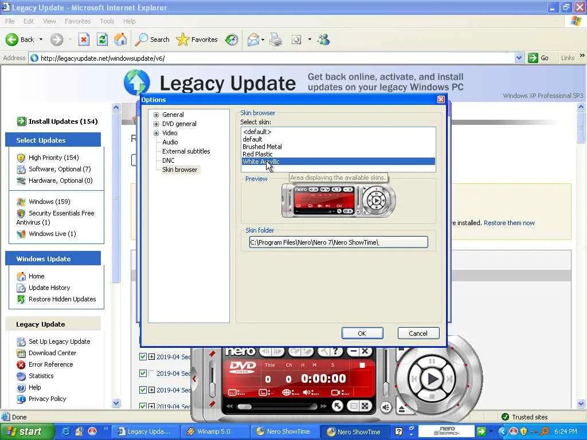Viewport: 587px width, 440px height.
Task: Click the Print icon in IE toolbar
Action: (276, 40)
